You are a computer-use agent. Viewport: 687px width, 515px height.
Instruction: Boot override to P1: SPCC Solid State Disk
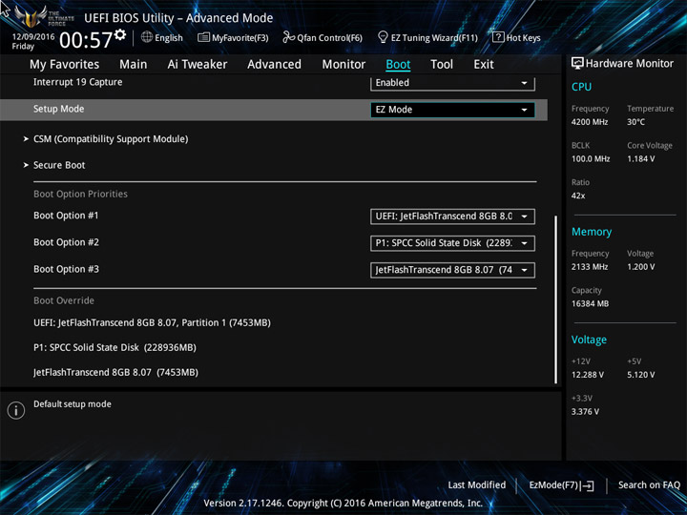pos(114,348)
